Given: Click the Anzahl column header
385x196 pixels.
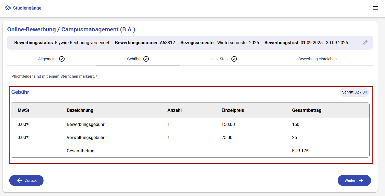Looking at the screenshot, I should [175, 110].
